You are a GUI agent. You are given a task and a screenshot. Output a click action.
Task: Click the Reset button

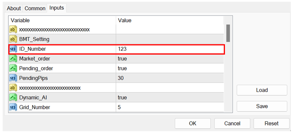tap(271, 124)
